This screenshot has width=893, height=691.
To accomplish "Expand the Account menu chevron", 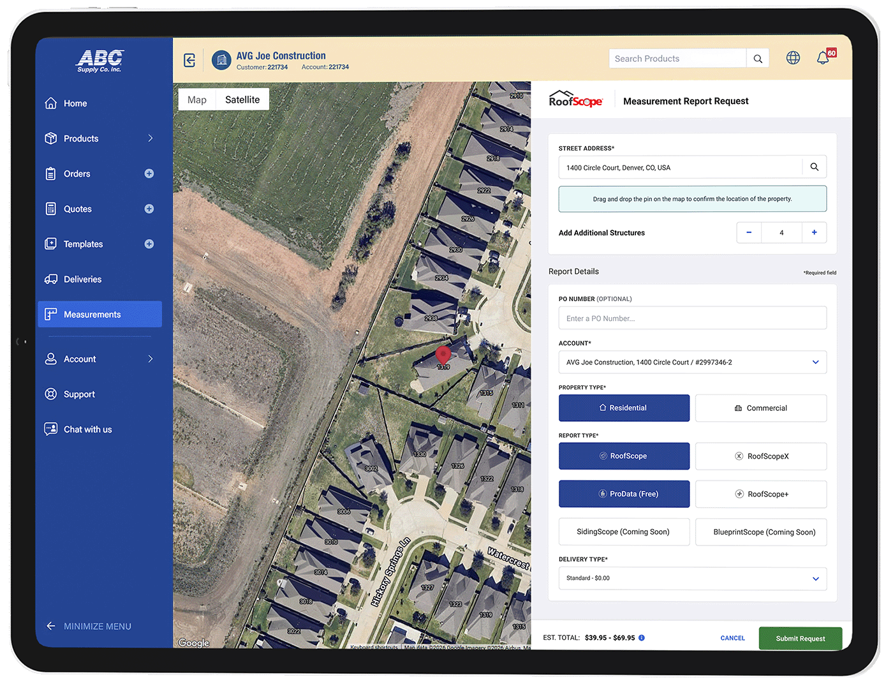I will point(151,359).
